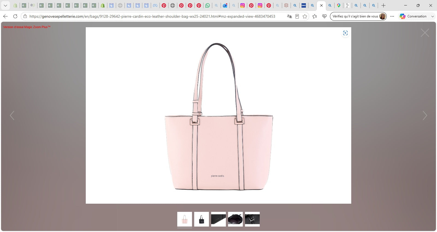Reload the current page
437x232 pixels.
pyautogui.click(x=15, y=16)
